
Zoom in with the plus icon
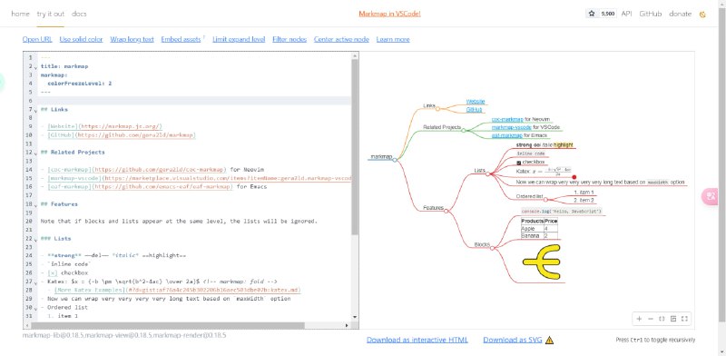point(639,319)
